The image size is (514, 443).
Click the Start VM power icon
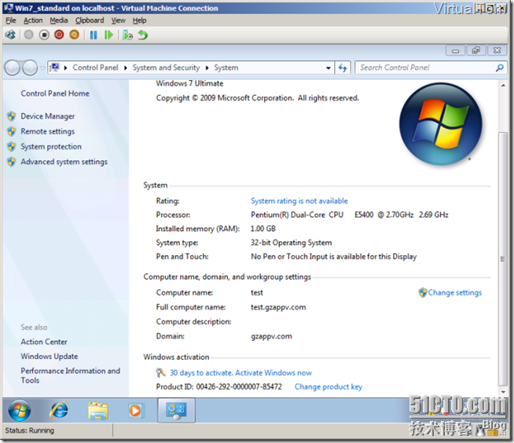29,35
